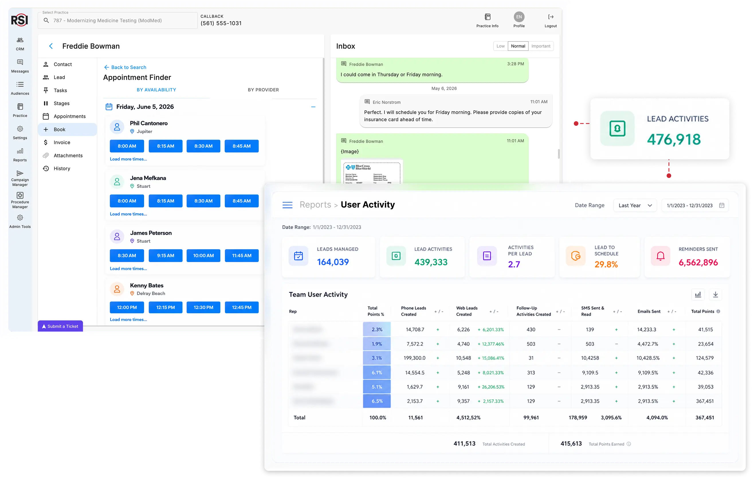Screen dimensions: 752x478
Task: Open Settings in the left sidebar
Action: (x=20, y=132)
